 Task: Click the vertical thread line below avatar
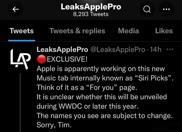click(20, 102)
